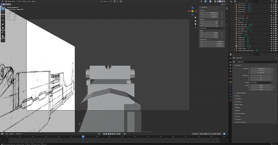Viewport: 278px width, 145px height.
Task: Open the Select menu
Action: [24, 2]
